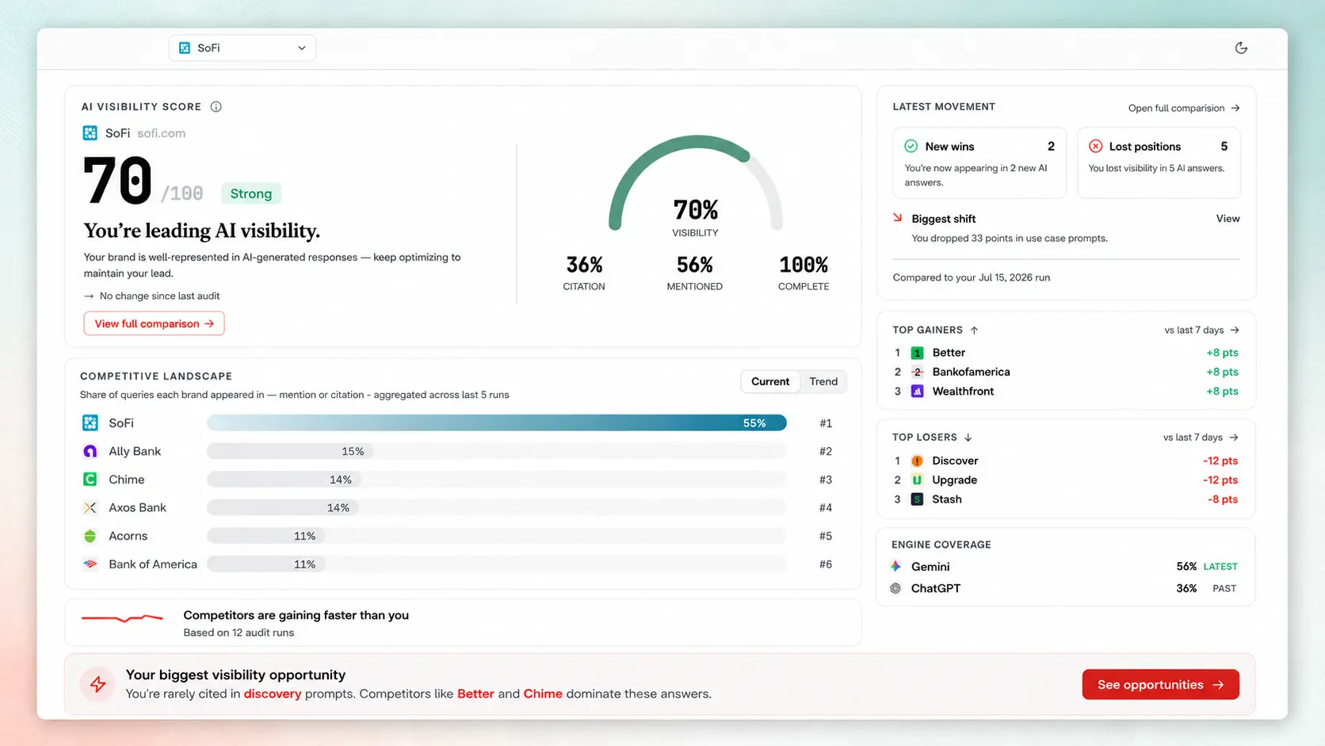This screenshot has width=1325, height=746.
Task: Click View full comparison button
Action: (x=154, y=323)
